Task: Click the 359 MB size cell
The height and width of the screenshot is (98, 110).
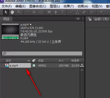Action: pos(64,66)
